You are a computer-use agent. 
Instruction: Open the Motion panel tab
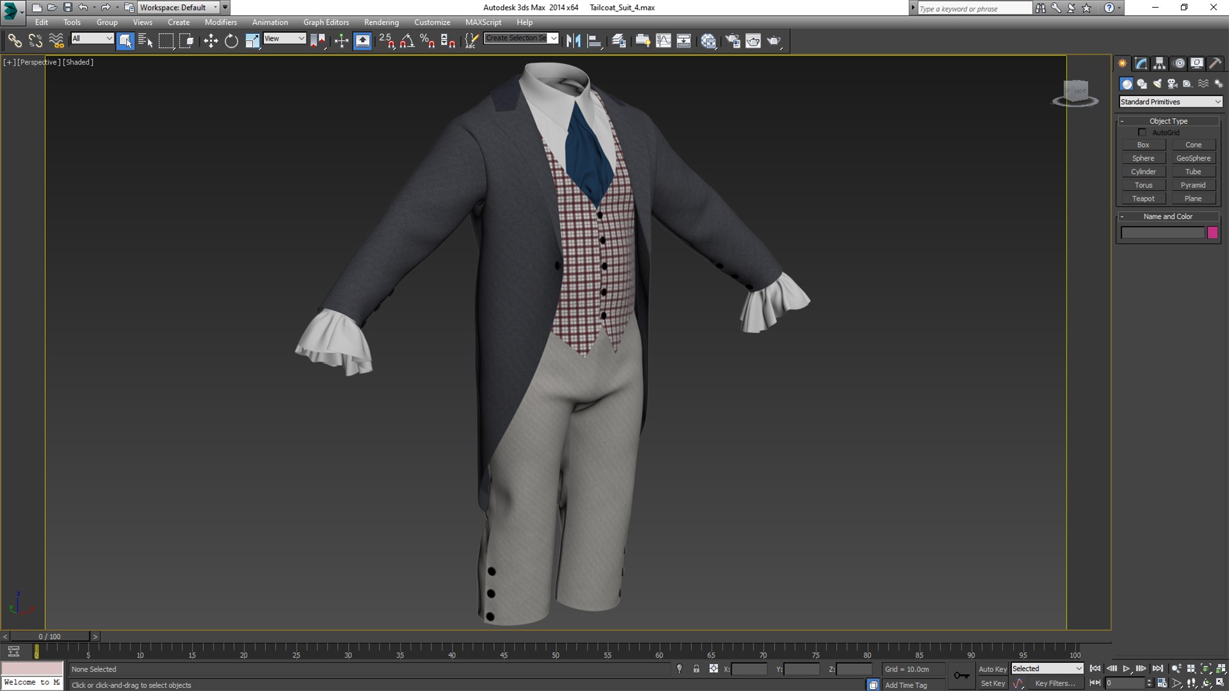point(1178,63)
